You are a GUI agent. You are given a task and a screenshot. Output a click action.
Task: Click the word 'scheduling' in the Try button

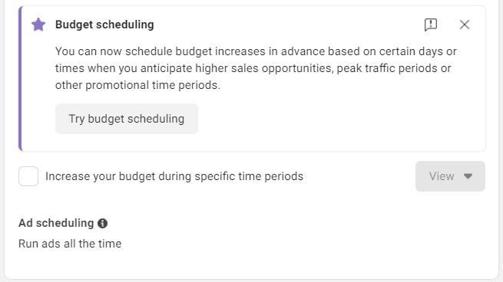158,119
